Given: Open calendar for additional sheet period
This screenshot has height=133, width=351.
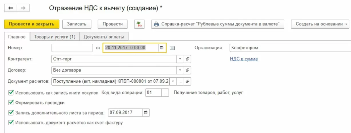Looking at the screenshot, I should pos(146,113).
